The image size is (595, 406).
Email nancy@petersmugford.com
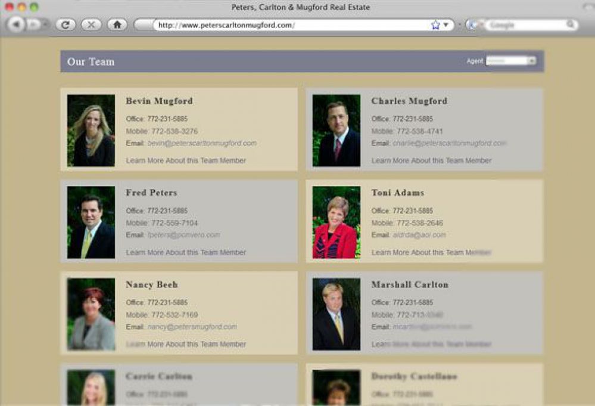[192, 327]
